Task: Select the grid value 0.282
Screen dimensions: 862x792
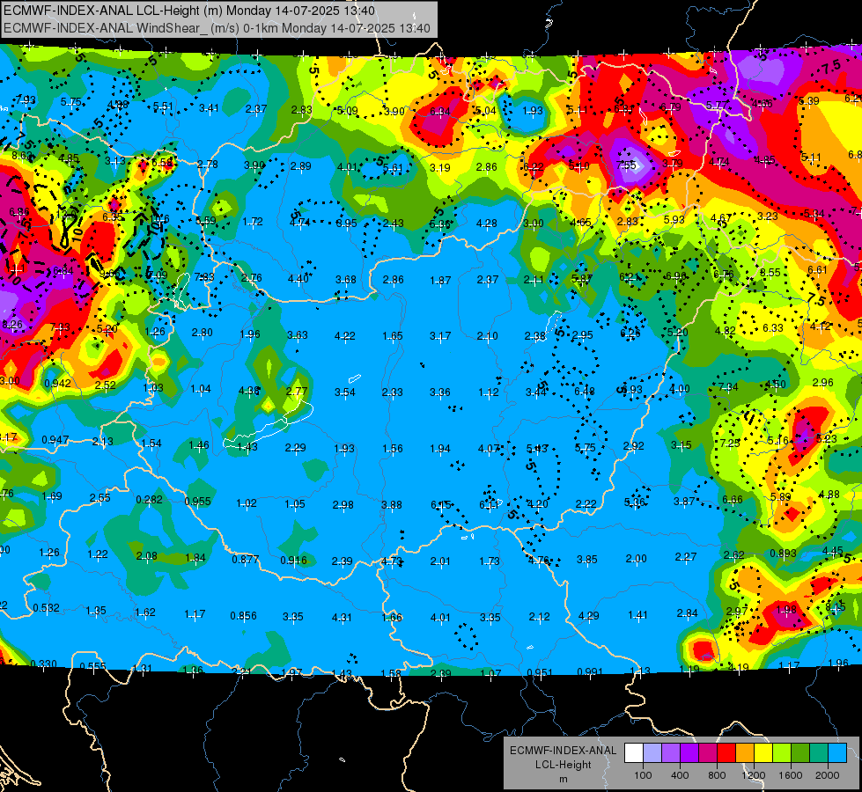Action: [x=149, y=500]
